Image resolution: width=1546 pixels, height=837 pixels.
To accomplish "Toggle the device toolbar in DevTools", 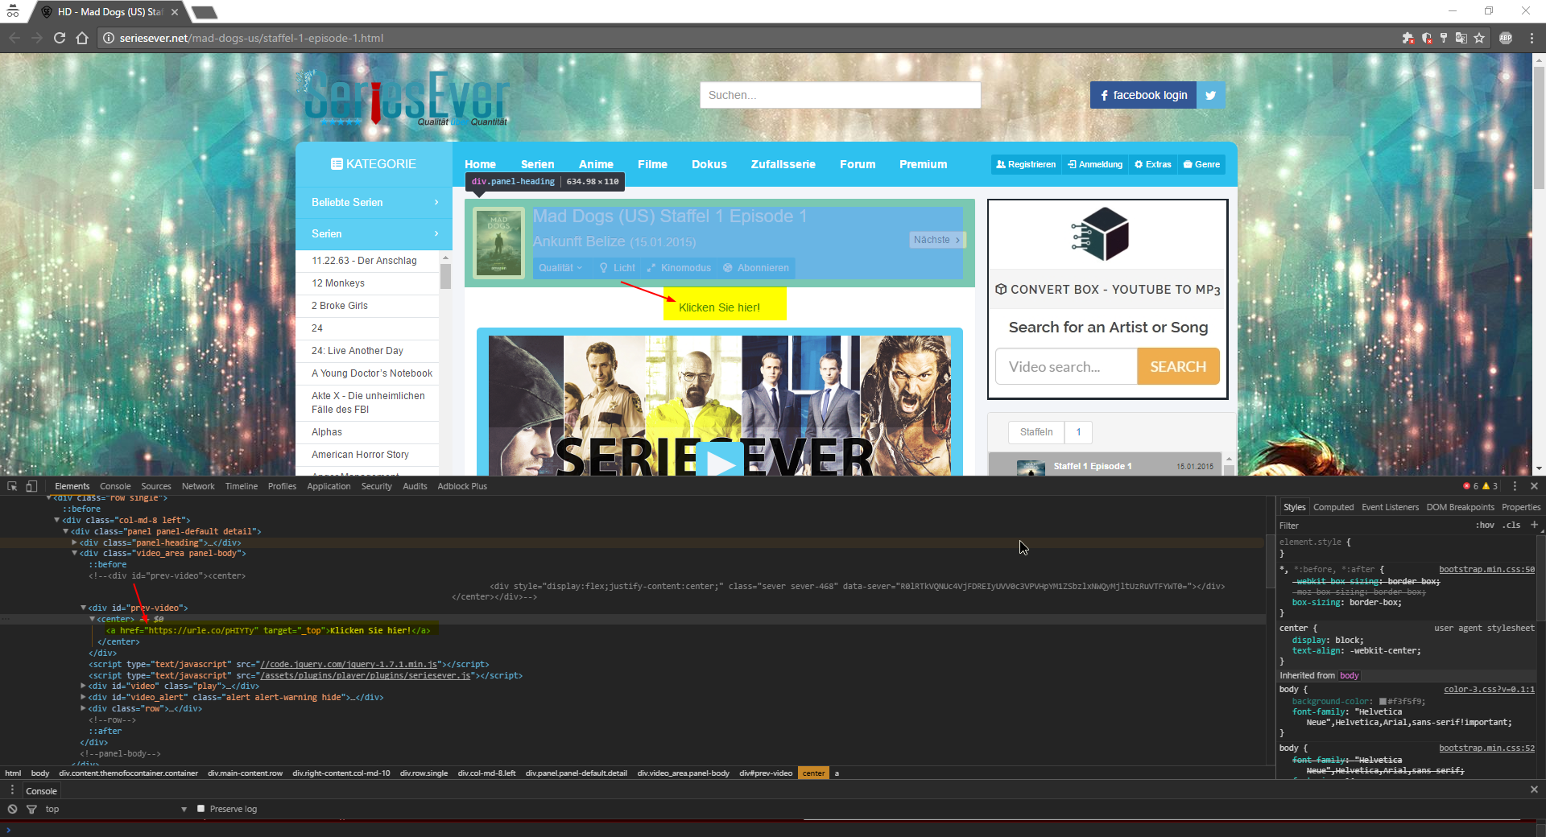I will click(31, 486).
